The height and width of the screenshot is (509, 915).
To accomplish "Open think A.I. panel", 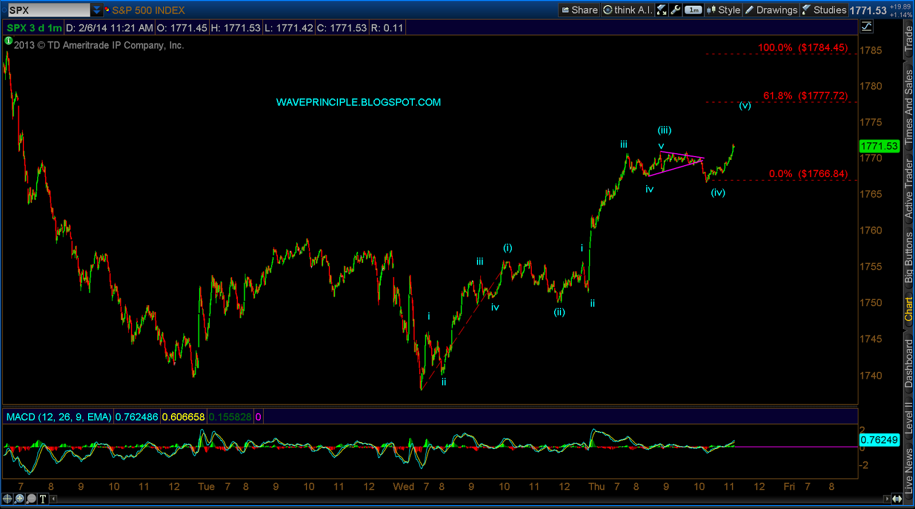I will (x=627, y=10).
